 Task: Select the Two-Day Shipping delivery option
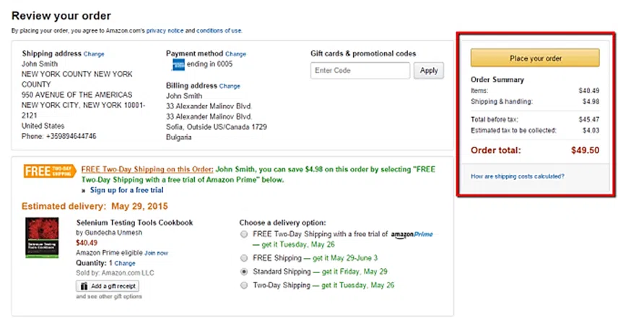tap(245, 285)
